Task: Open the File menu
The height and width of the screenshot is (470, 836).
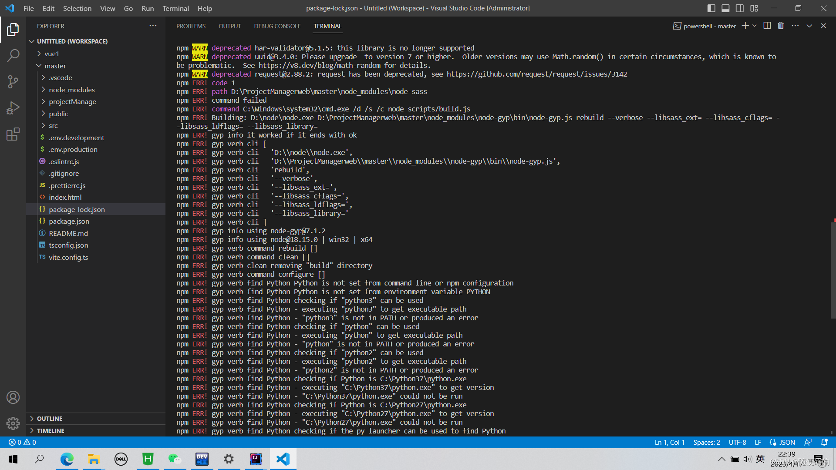Action: (x=28, y=8)
